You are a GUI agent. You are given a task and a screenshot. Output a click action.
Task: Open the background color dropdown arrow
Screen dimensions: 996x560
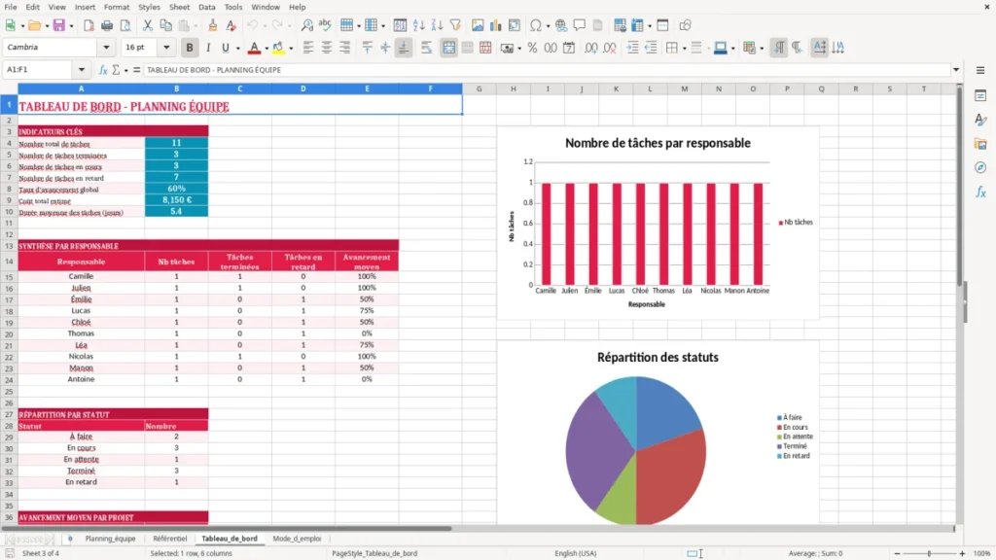click(x=291, y=49)
